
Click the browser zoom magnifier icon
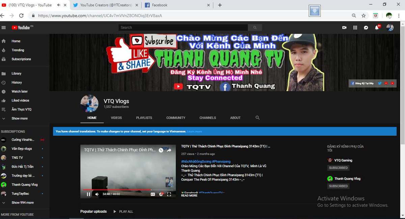pyautogui.click(x=354, y=15)
